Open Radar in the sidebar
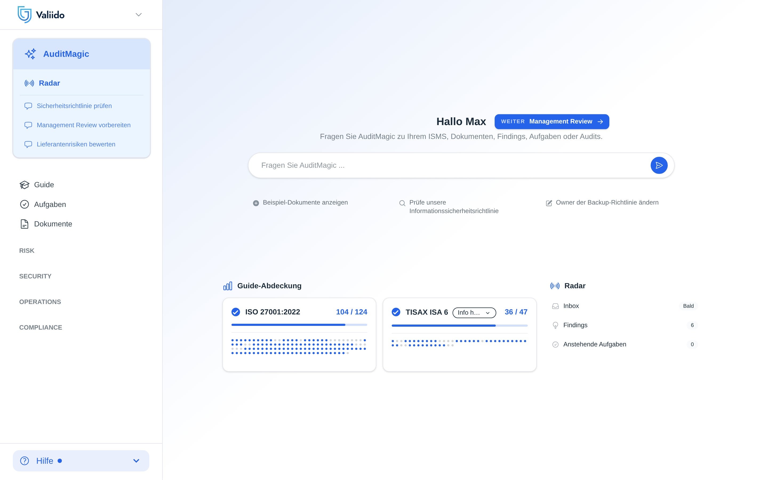Screen dimensions: 768x480 (x=49, y=83)
